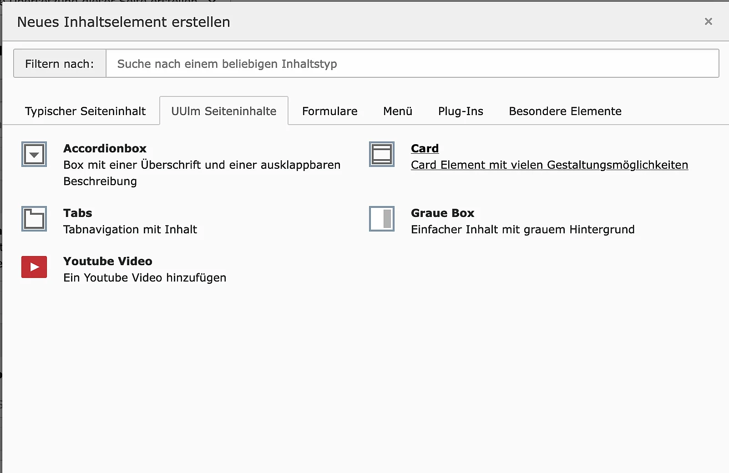
Task: Open the Formulare tab
Action: click(x=329, y=111)
